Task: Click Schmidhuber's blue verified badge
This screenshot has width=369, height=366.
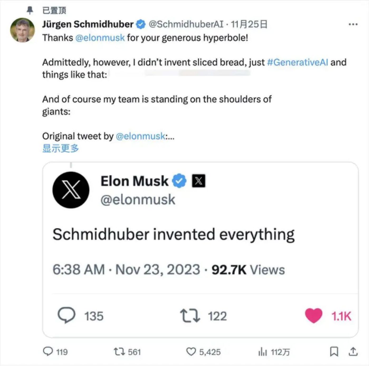Action: [141, 24]
